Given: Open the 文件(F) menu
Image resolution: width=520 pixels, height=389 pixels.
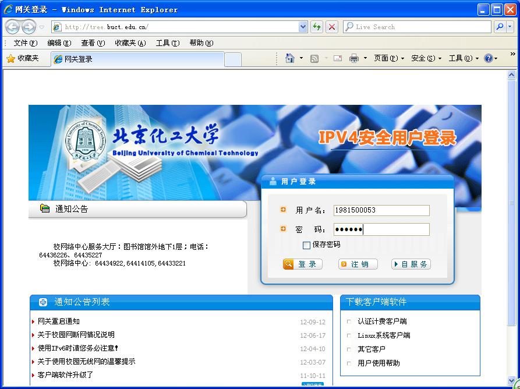Looking at the screenshot, I should click(26, 43).
